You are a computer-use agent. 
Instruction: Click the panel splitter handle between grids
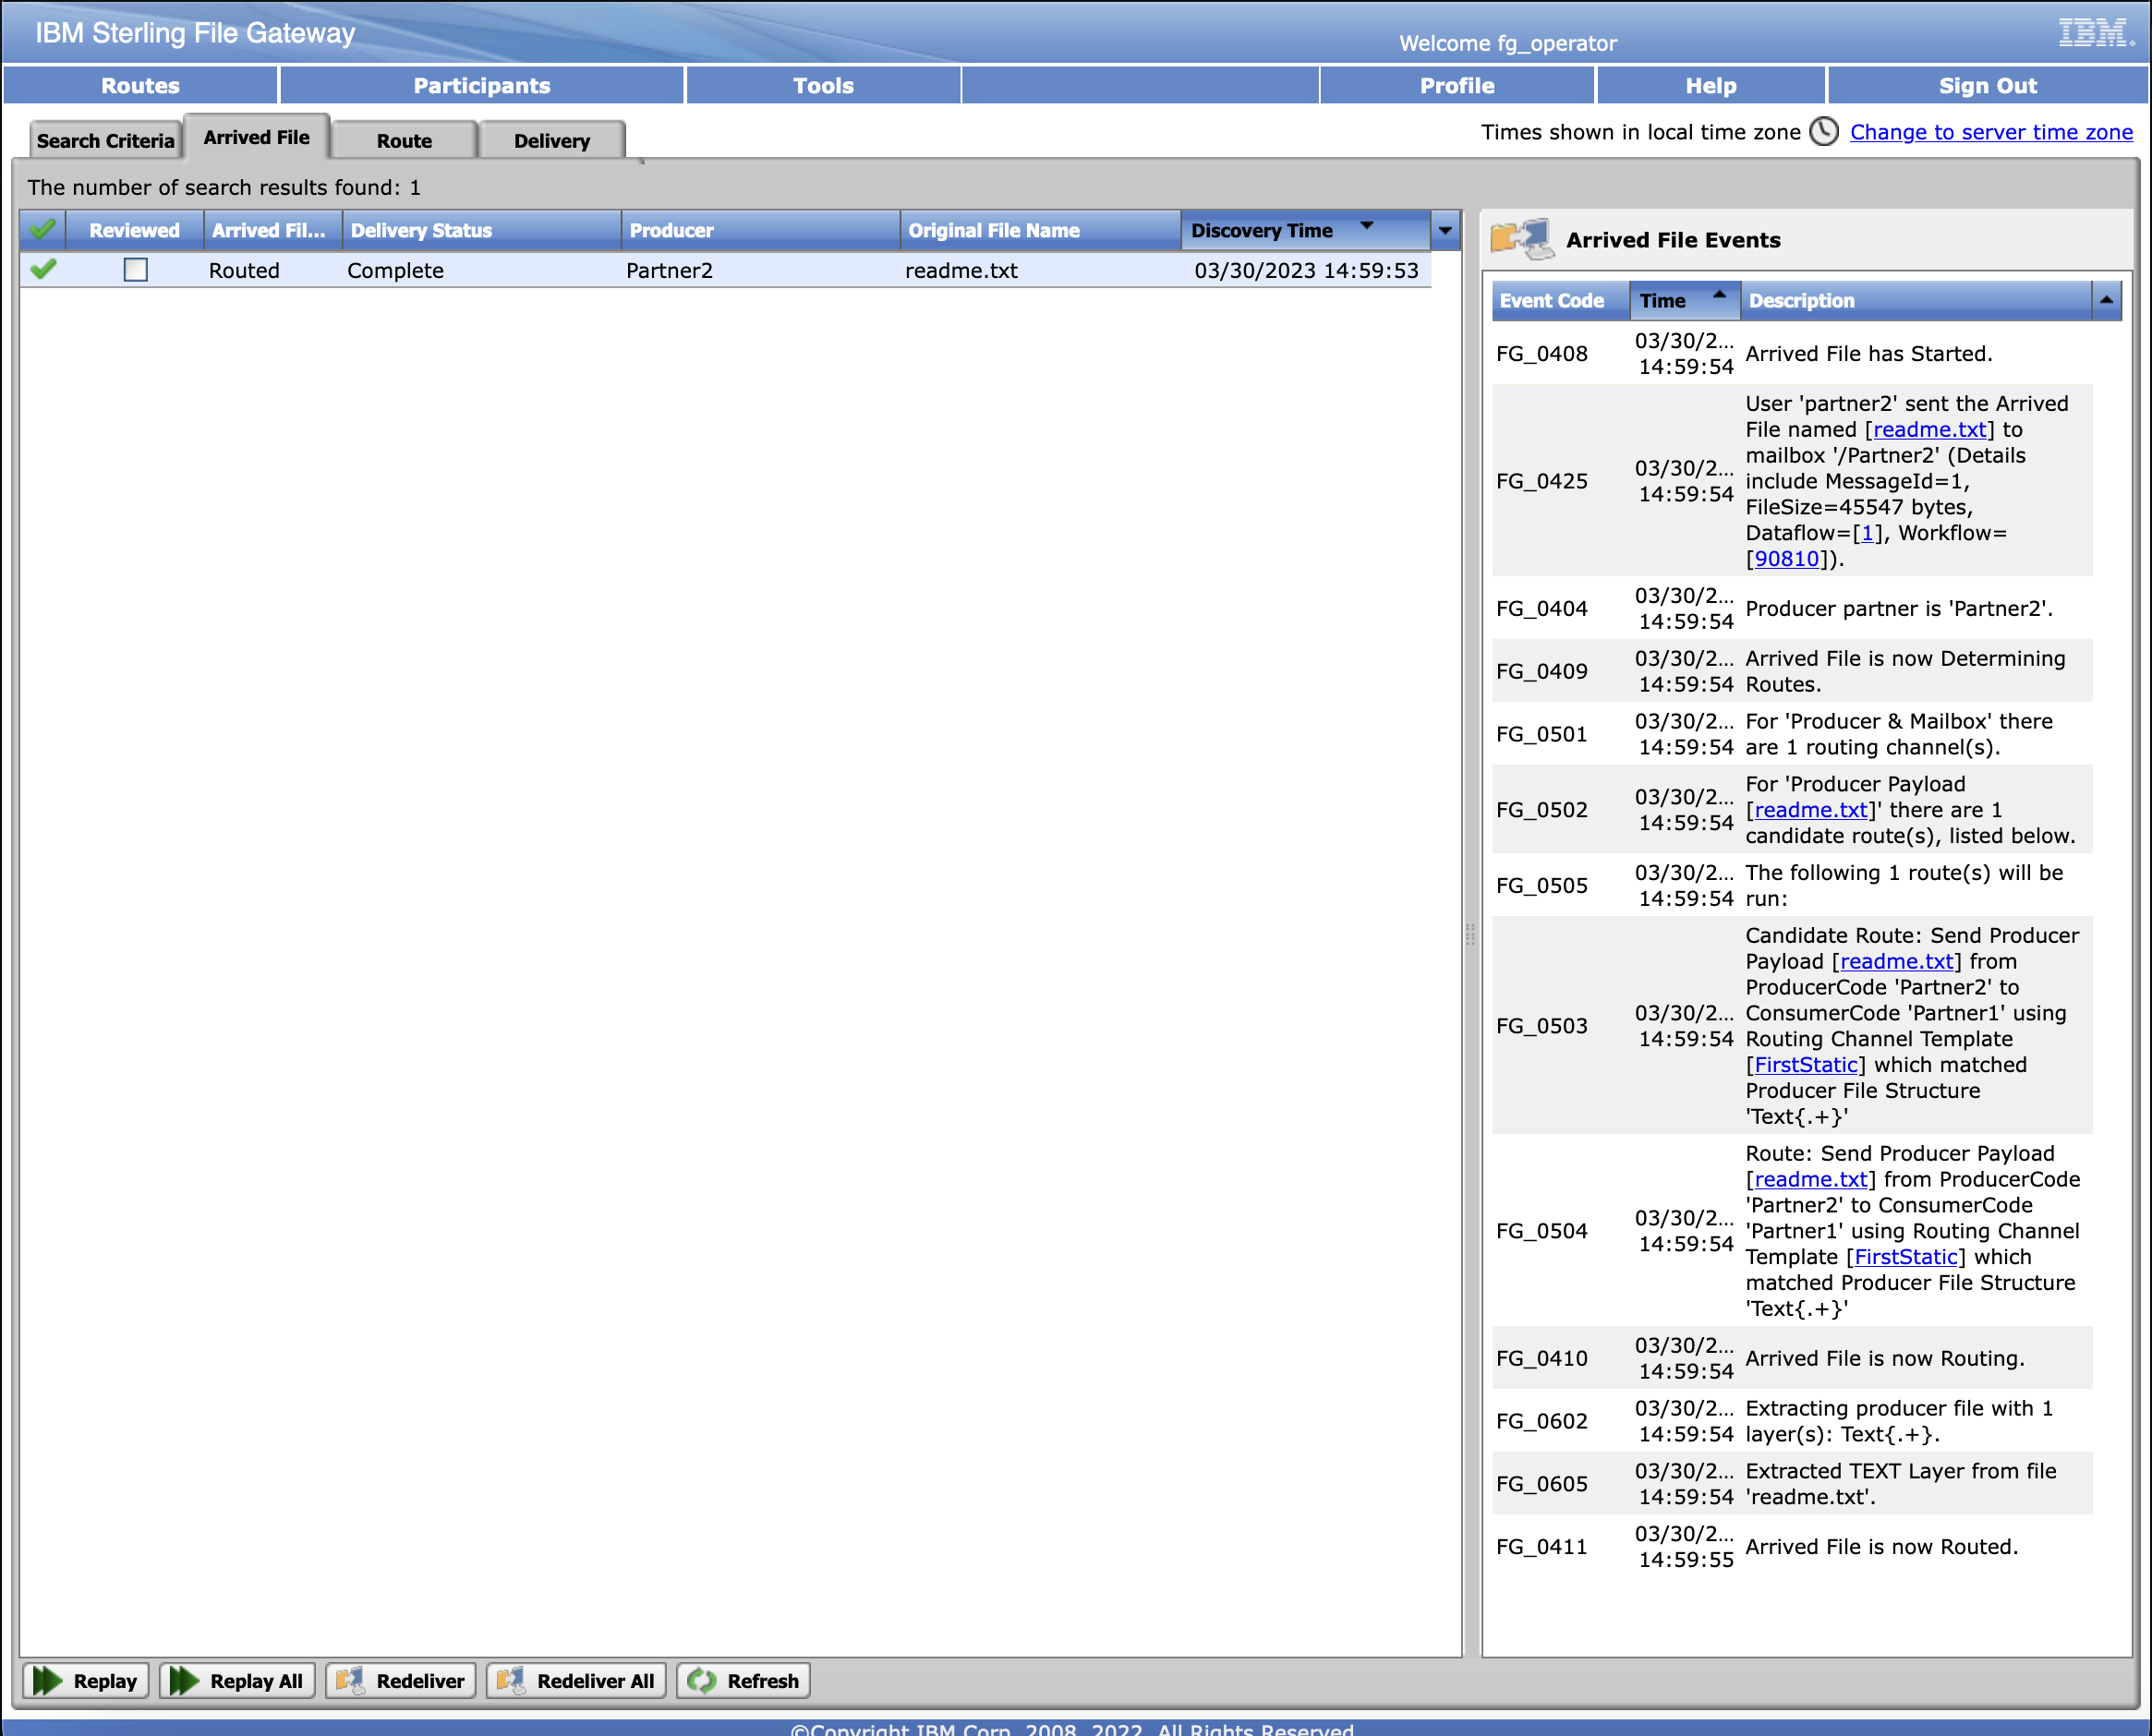coord(1470,934)
